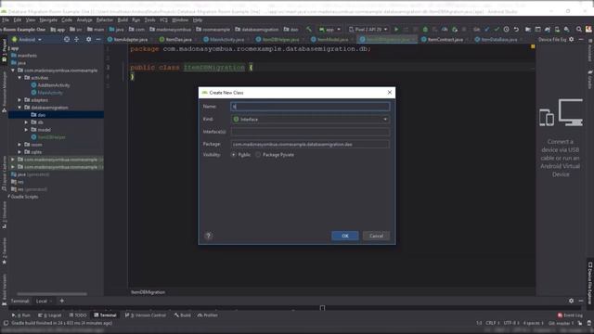Open the VCS menu

[163, 19]
